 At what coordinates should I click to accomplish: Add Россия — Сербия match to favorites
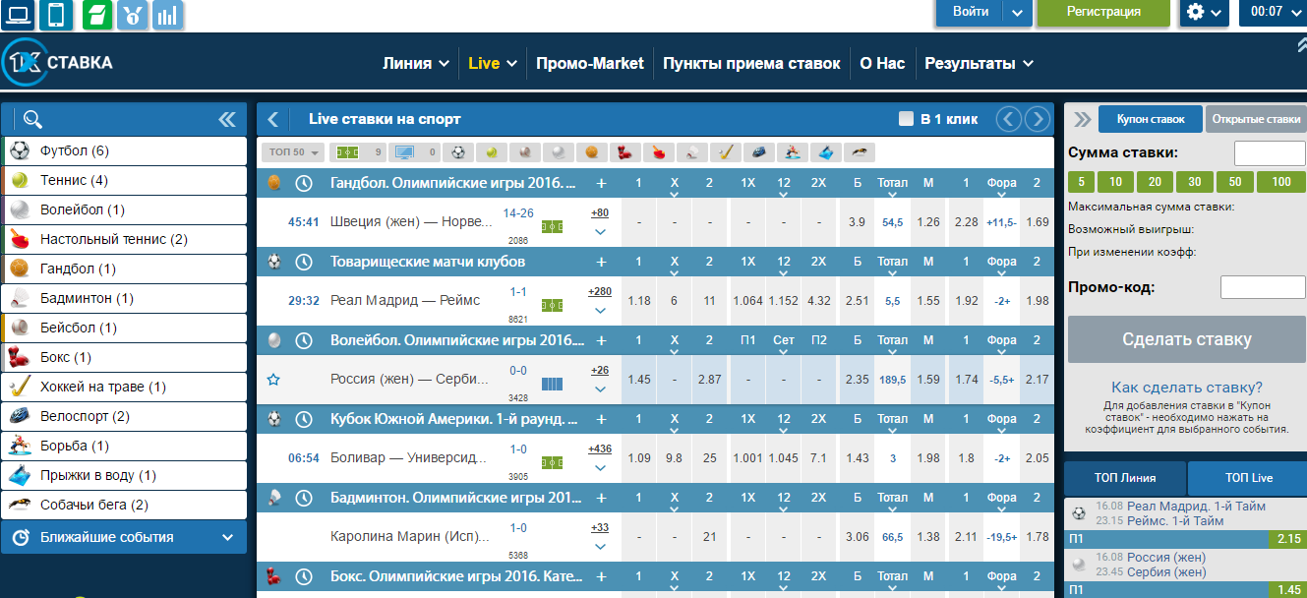click(x=273, y=380)
